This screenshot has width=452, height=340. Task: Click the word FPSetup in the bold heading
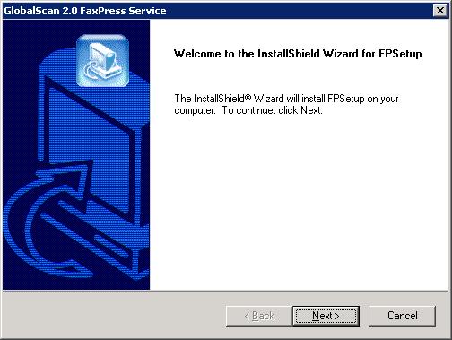[x=400, y=54]
